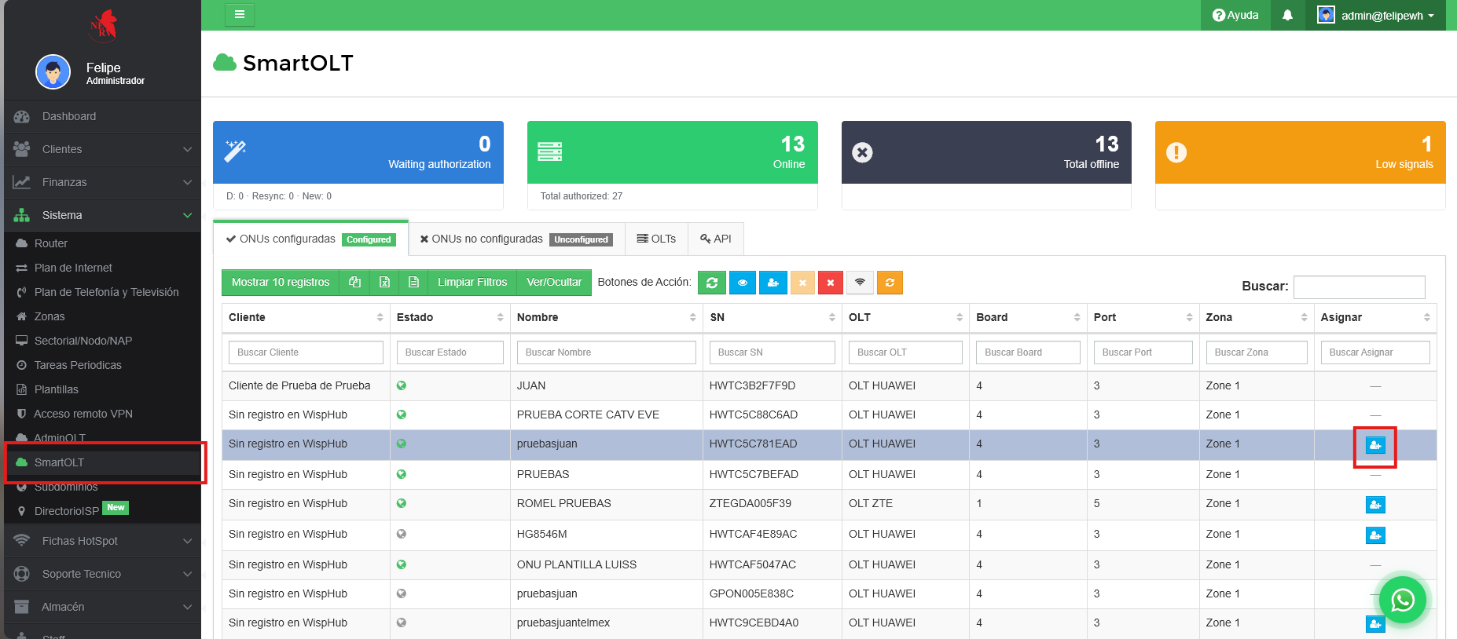Viewport: 1457px width, 639px height.
Task: Click the warning icon on Low signals card
Action: [x=1176, y=152]
